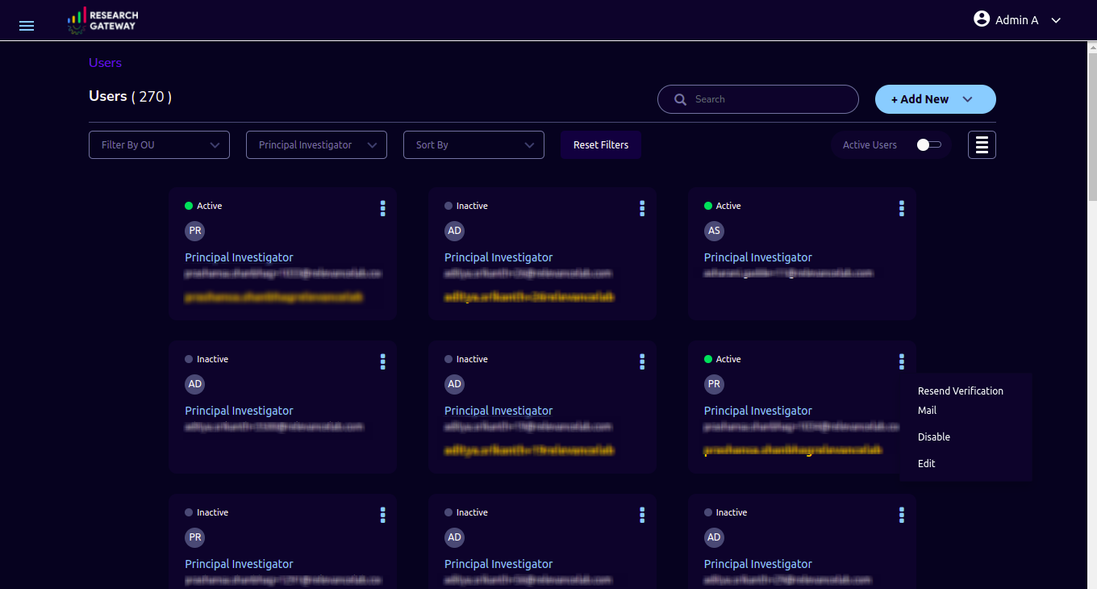Click the Research Gateway logo
The height and width of the screenshot is (589, 1097).
[102, 20]
